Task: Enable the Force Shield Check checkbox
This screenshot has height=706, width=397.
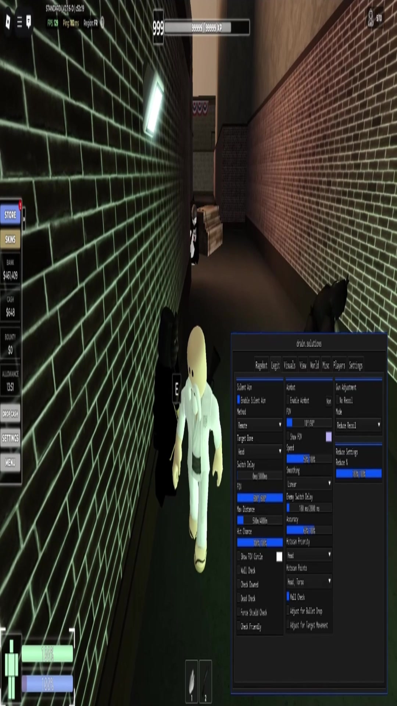Action: point(239,612)
